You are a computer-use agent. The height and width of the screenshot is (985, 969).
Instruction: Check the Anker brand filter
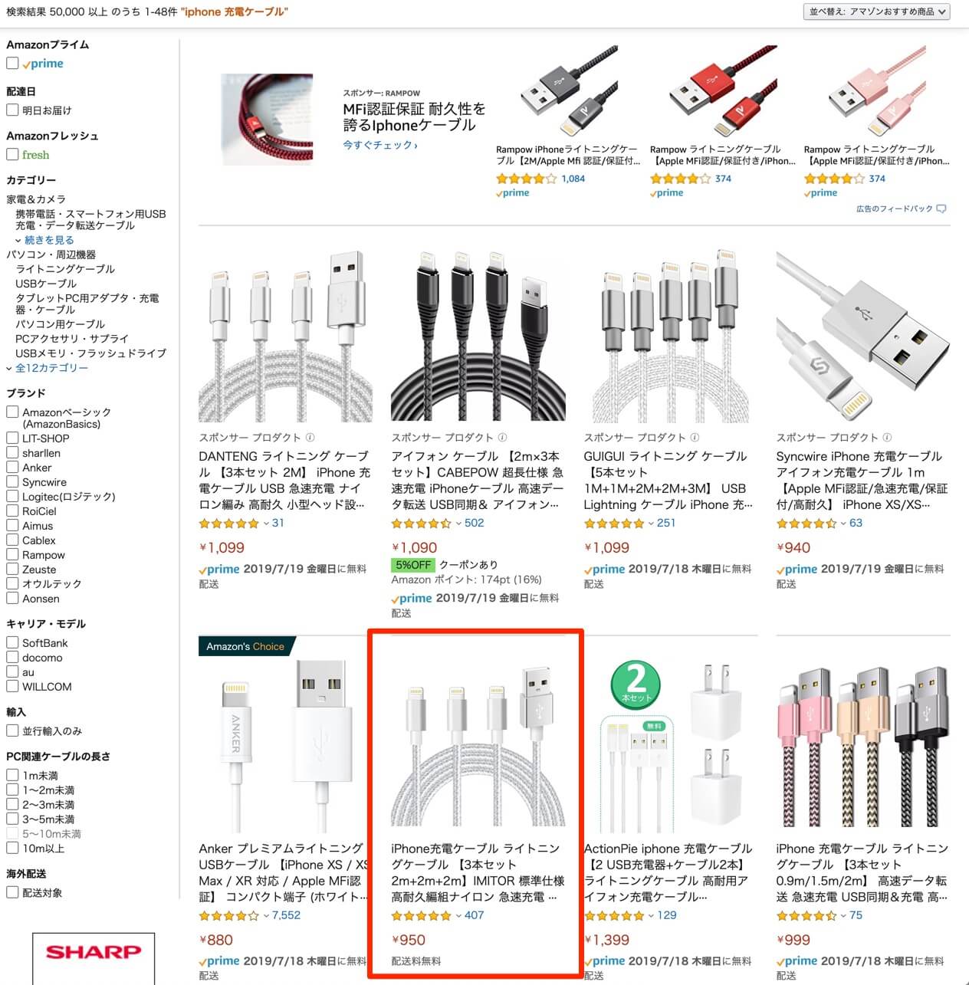[12, 468]
